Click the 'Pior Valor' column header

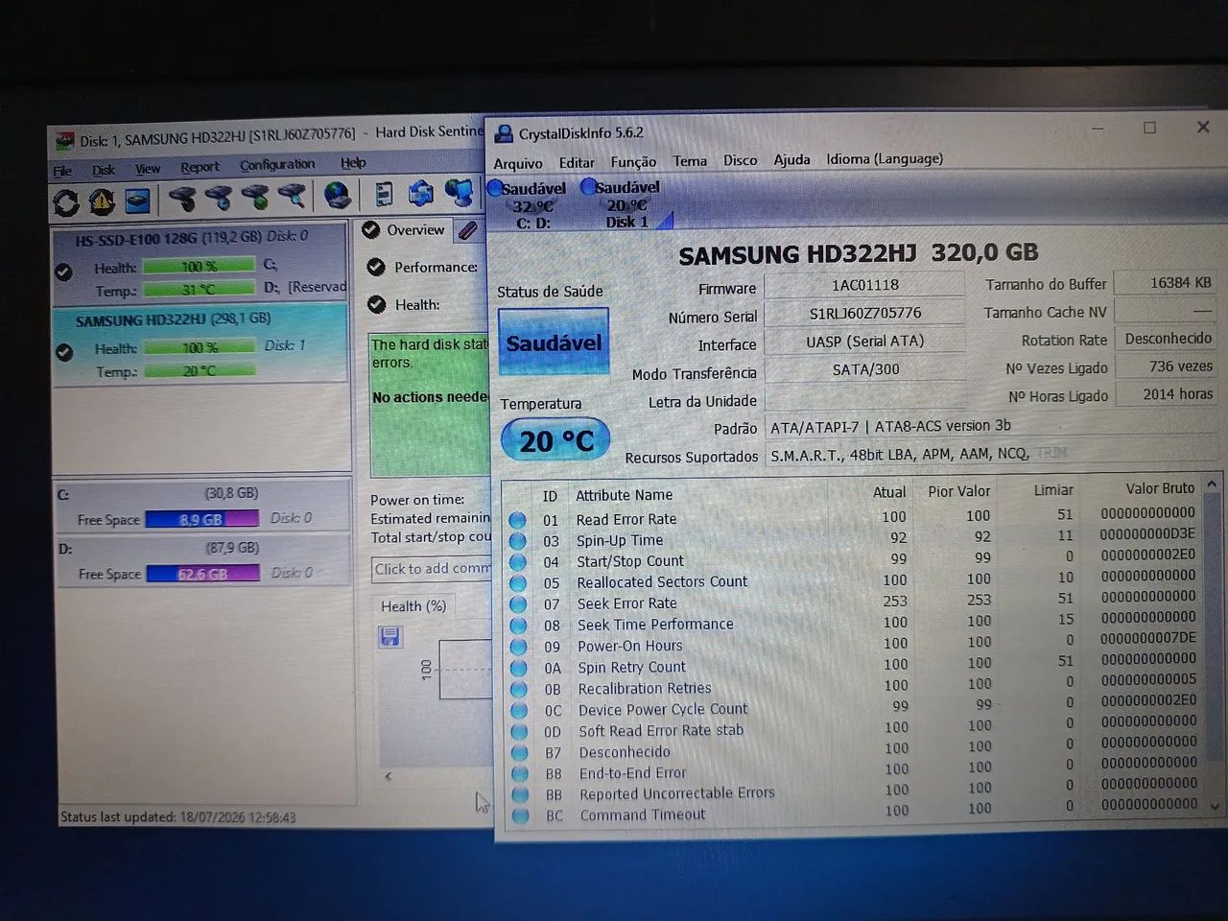pyautogui.click(x=959, y=491)
